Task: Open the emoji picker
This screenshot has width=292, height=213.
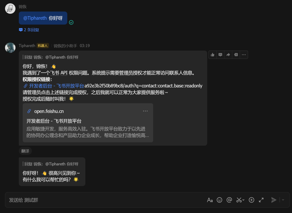Action: (219, 200)
